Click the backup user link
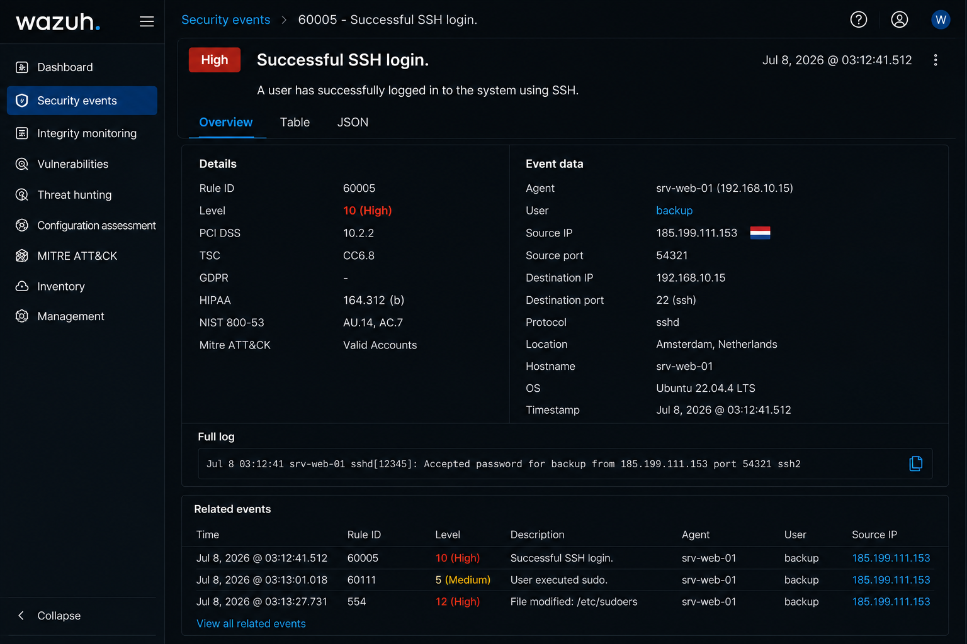This screenshot has height=644, width=967. click(674, 211)
